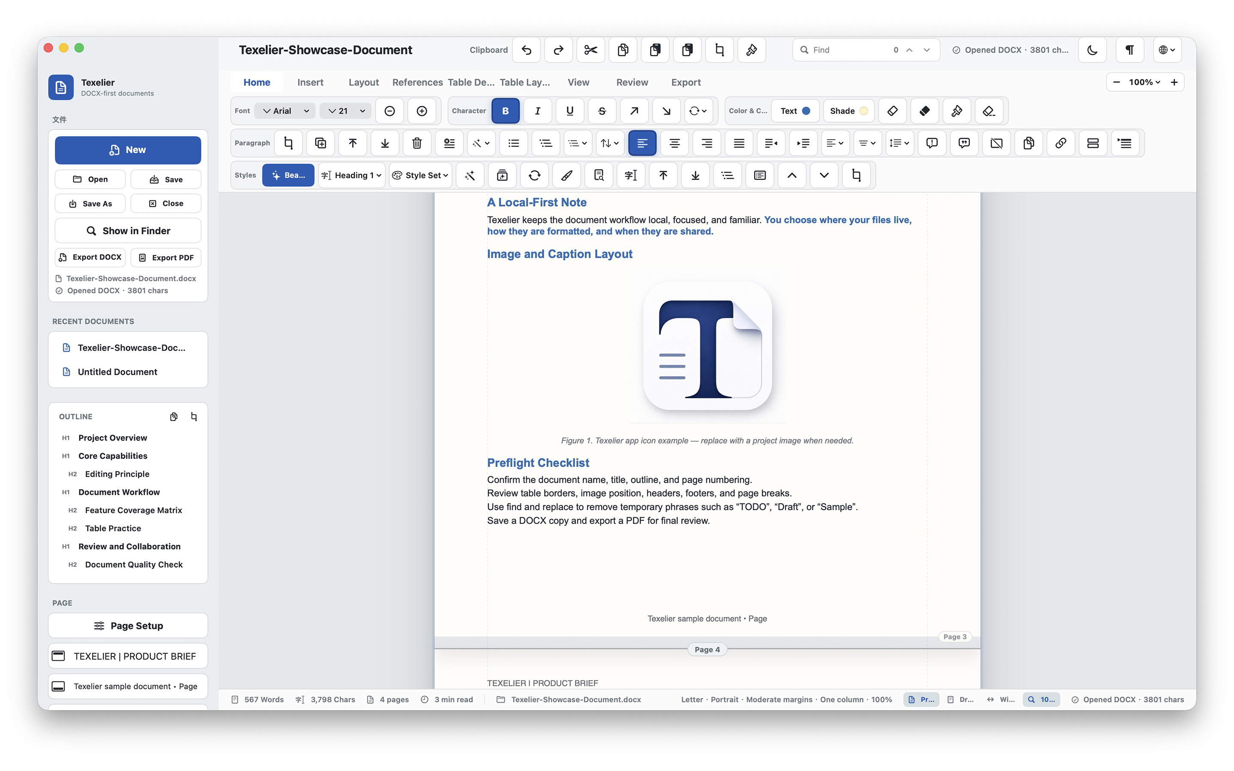Screen dimensions: 1234x771
Task: Switch to the Export tab
Action: tap(686, 82)
